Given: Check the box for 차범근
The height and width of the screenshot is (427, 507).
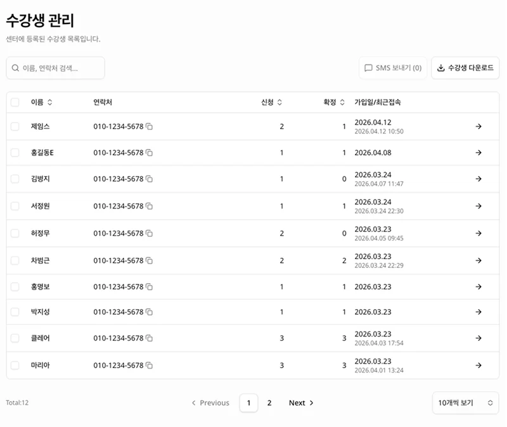Looking at the screenshot, I should 15,260.
